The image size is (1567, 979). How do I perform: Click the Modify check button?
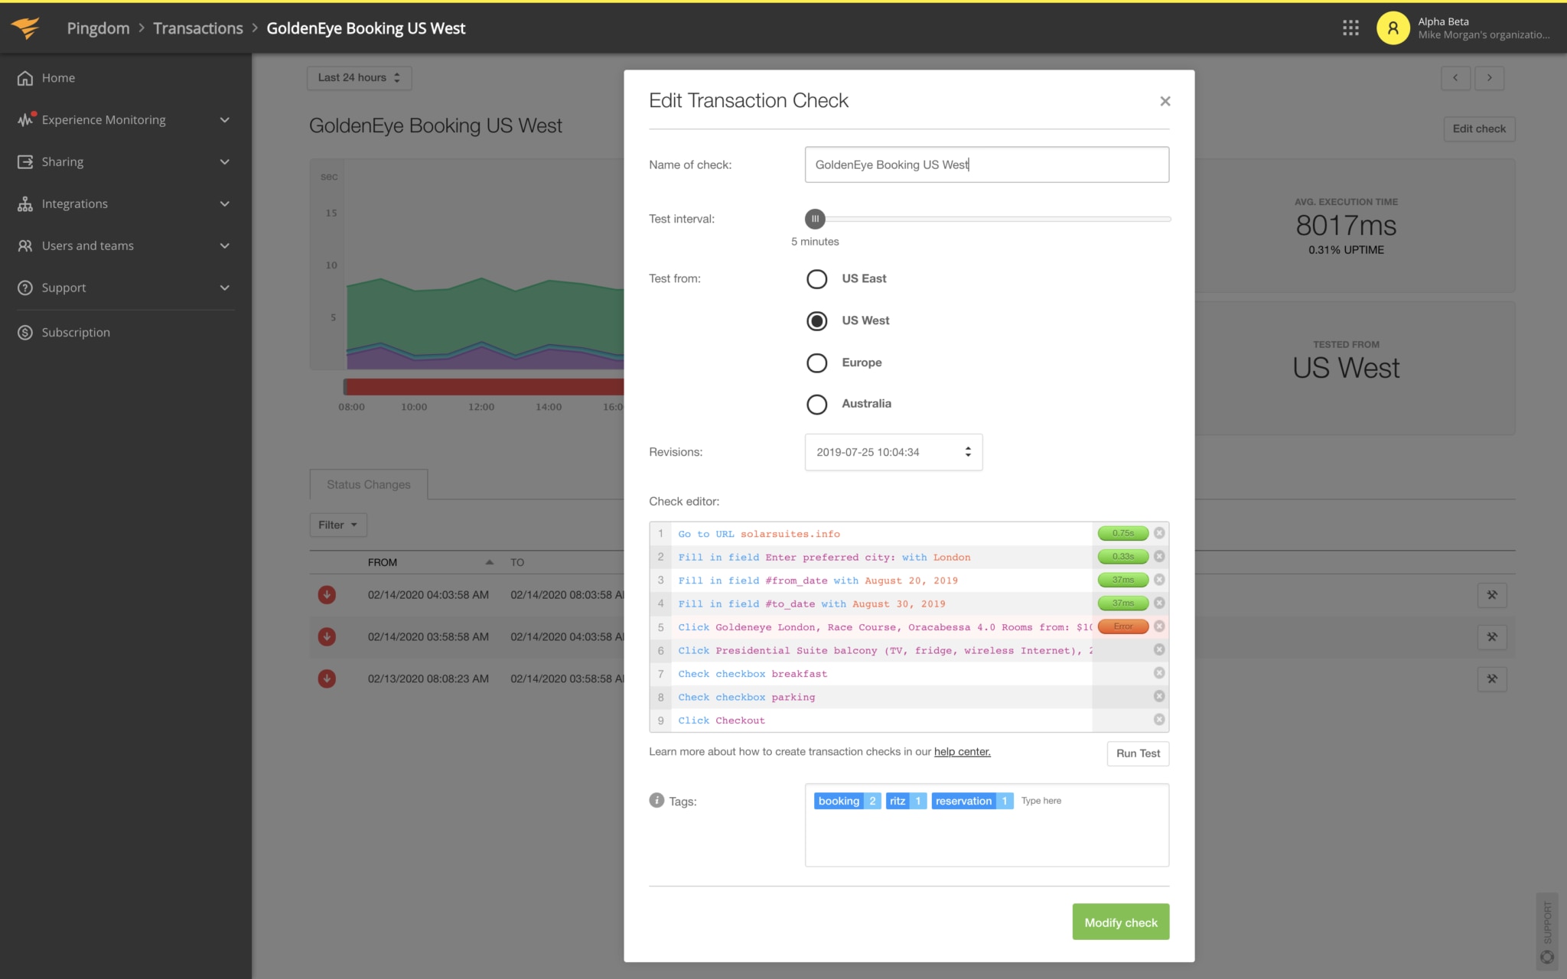pos(1120,922)
